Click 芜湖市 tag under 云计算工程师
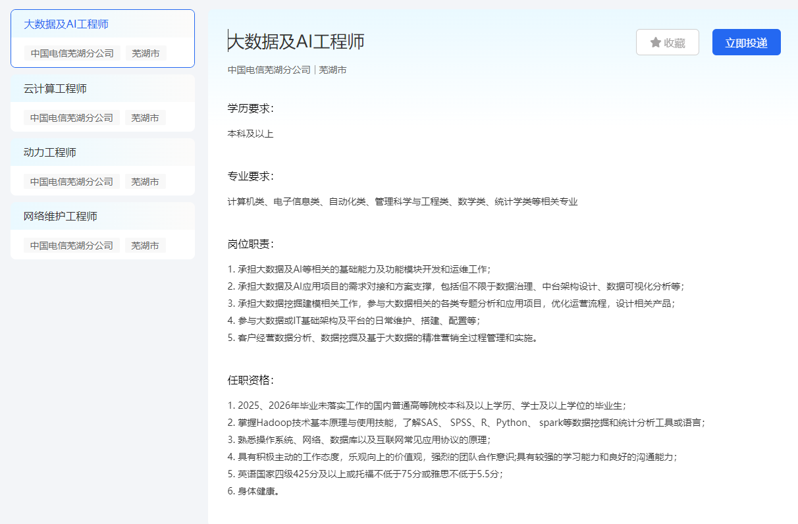798x524 pixels. (x=145, y=117)
